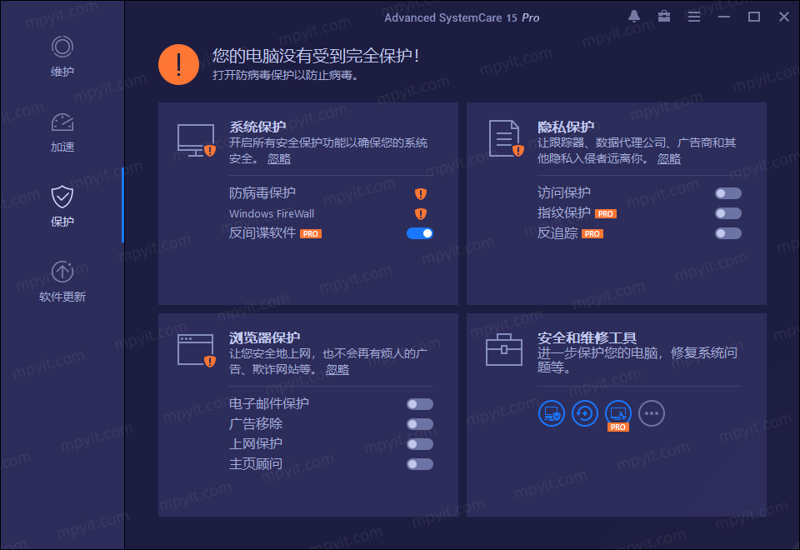Screen dimensions: 800x550
Task: Click the 系统保护 heading
Action: click(x=257, y=127)
